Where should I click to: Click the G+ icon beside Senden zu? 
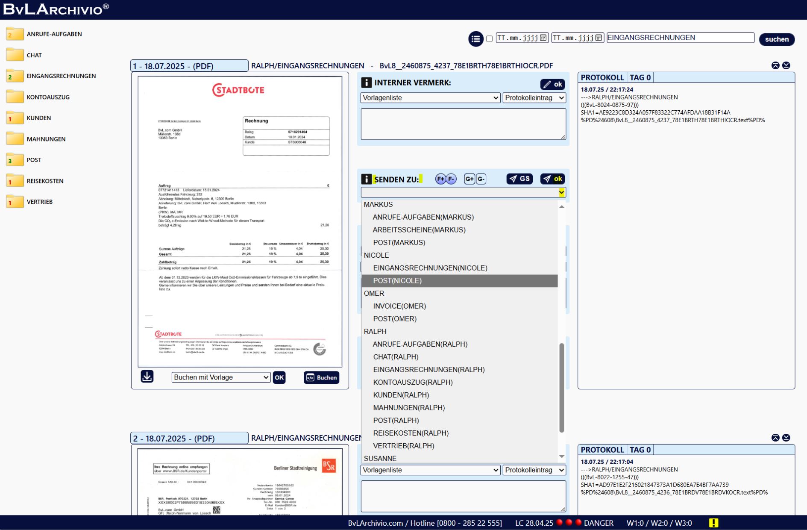pos(470,179)
